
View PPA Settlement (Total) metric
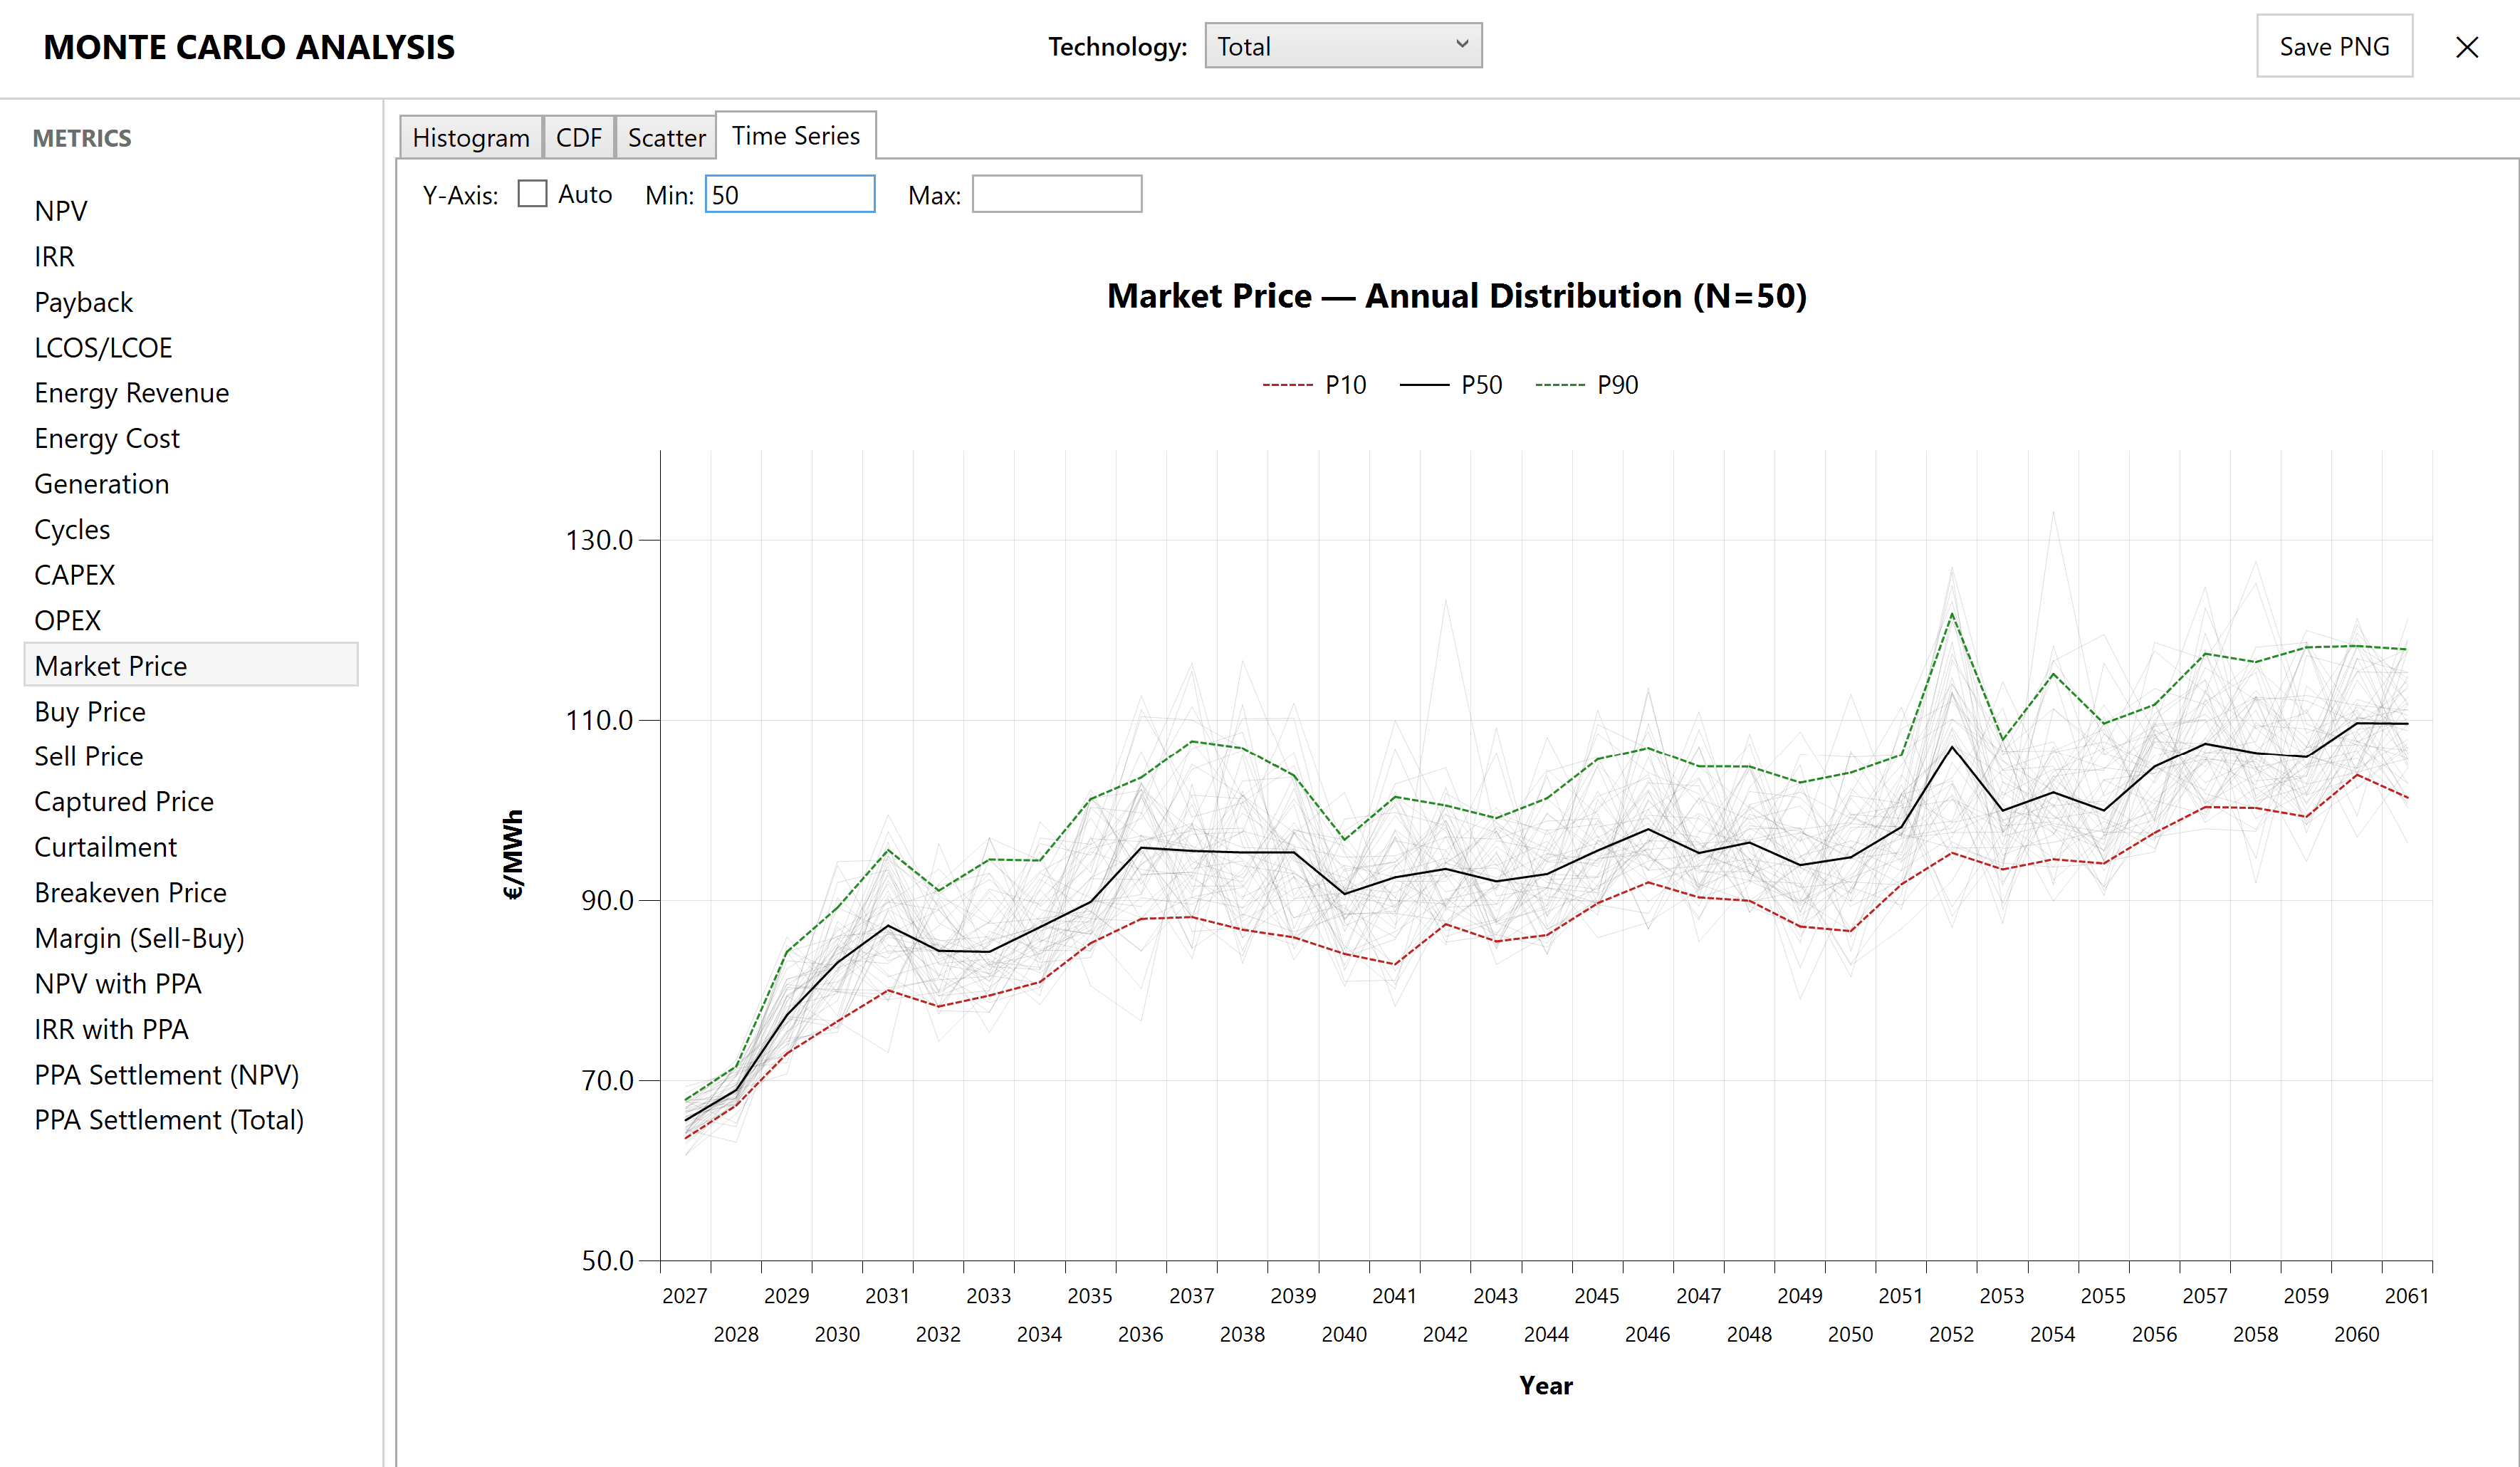point(169,1120)
